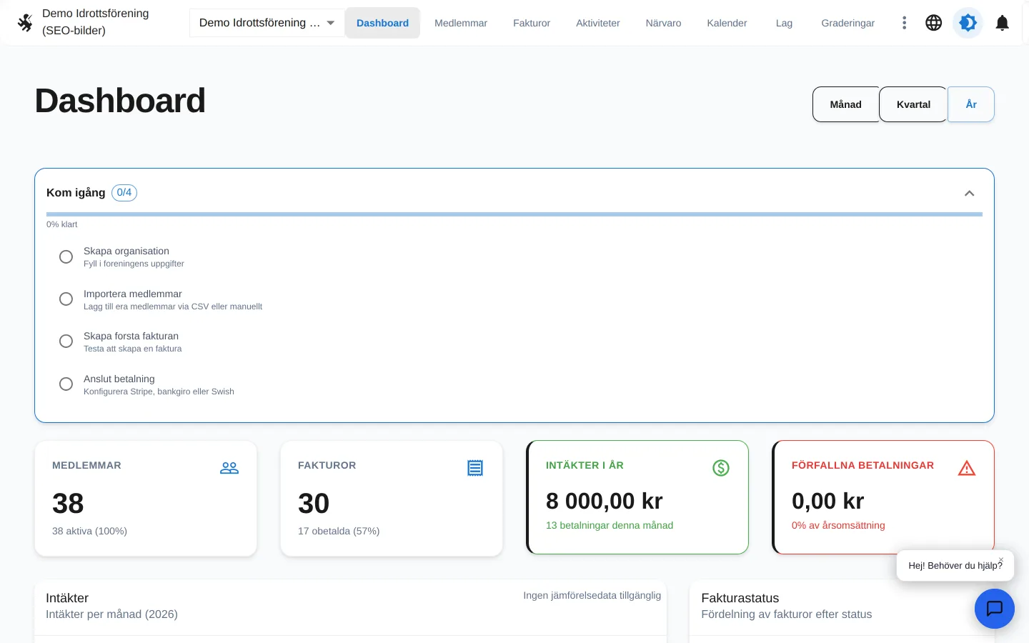Click the Fakturor count value 30
Screen dimensions: 1029x643
pyautogui.click(x=314, y=504)
